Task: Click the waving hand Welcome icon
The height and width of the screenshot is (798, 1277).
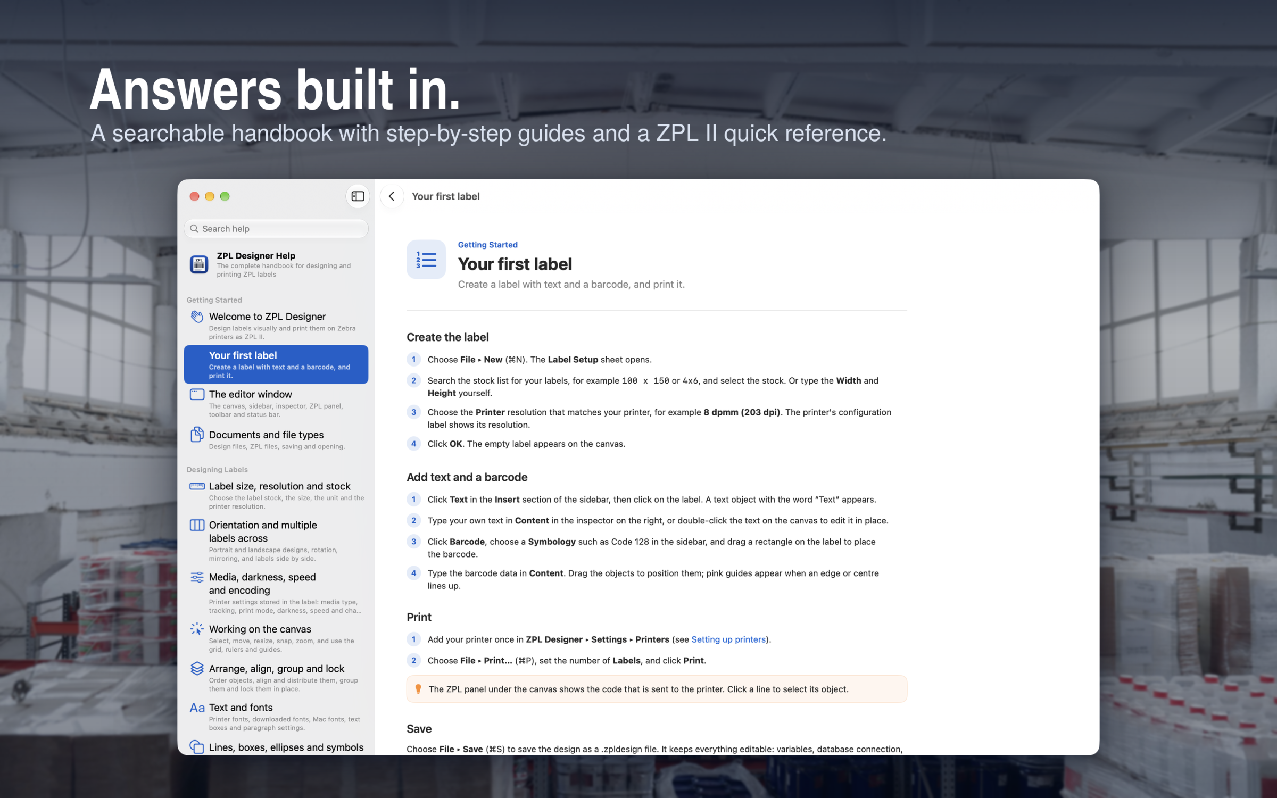Action: pos(197,317)
